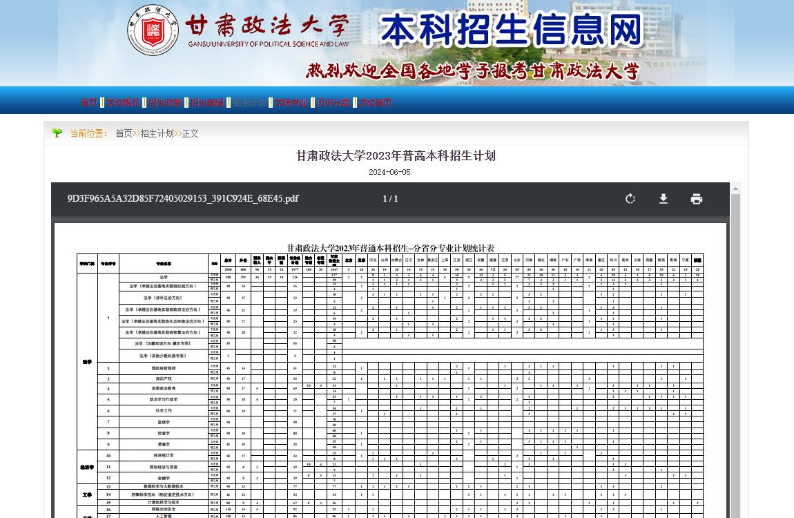This screenshot has width=794, height=518.
Task: Click the 思想政治教育 major cell
Action: click(x=164, y=388)
